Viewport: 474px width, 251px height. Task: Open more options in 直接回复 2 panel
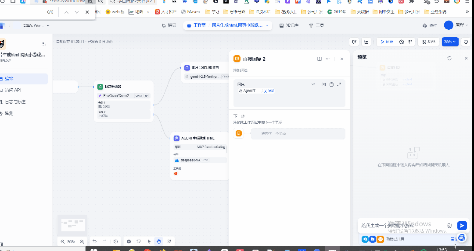pos(328,59)
